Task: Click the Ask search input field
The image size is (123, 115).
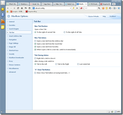Action: coord(91,8)
